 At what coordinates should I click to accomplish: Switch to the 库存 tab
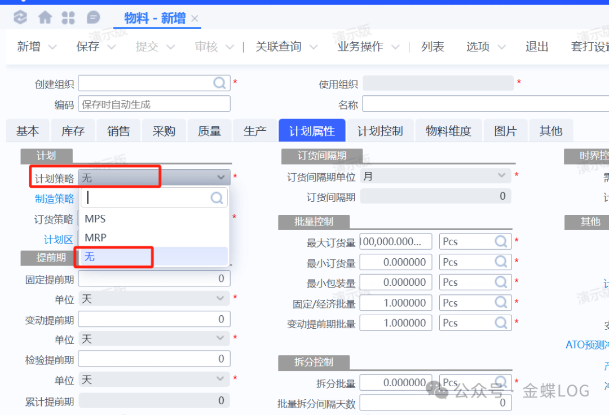pos(73,131)
